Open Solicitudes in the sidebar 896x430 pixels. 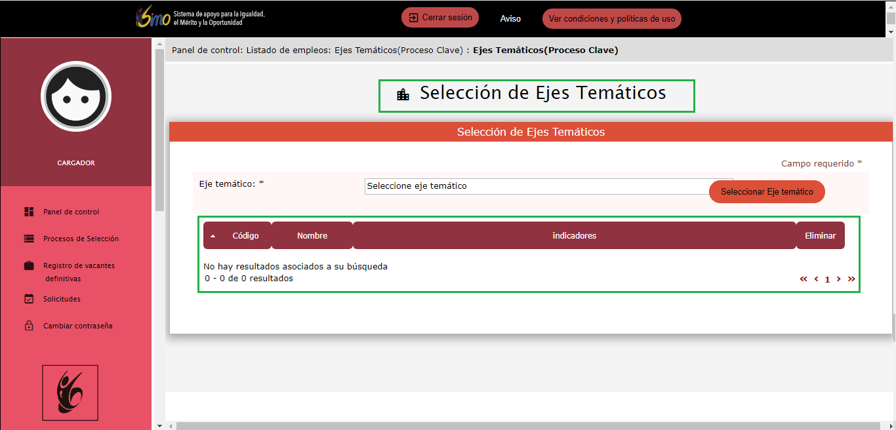pyautogui.click(x=62, y=299)
